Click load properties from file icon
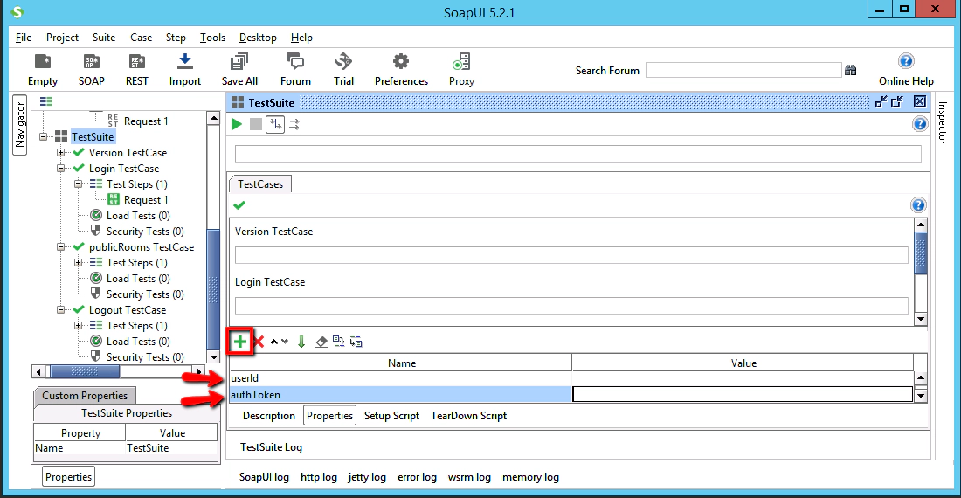The image size is (961, 498). 338,342
